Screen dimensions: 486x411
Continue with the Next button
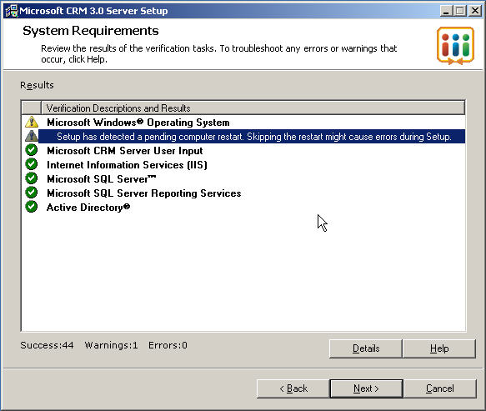(x=366, y=388)
